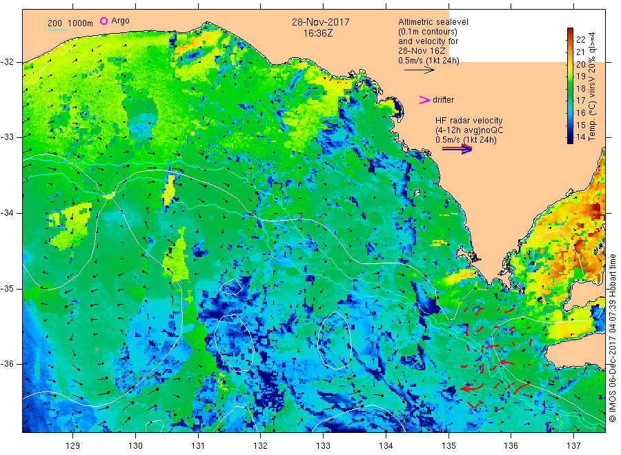Click the colorbar value 14
The width and height of the screenshot is (621, 455).
click(580, 137)
